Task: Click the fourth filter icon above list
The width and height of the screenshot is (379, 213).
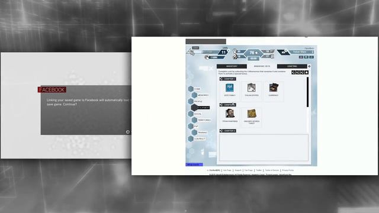Action: pos(307,72)
